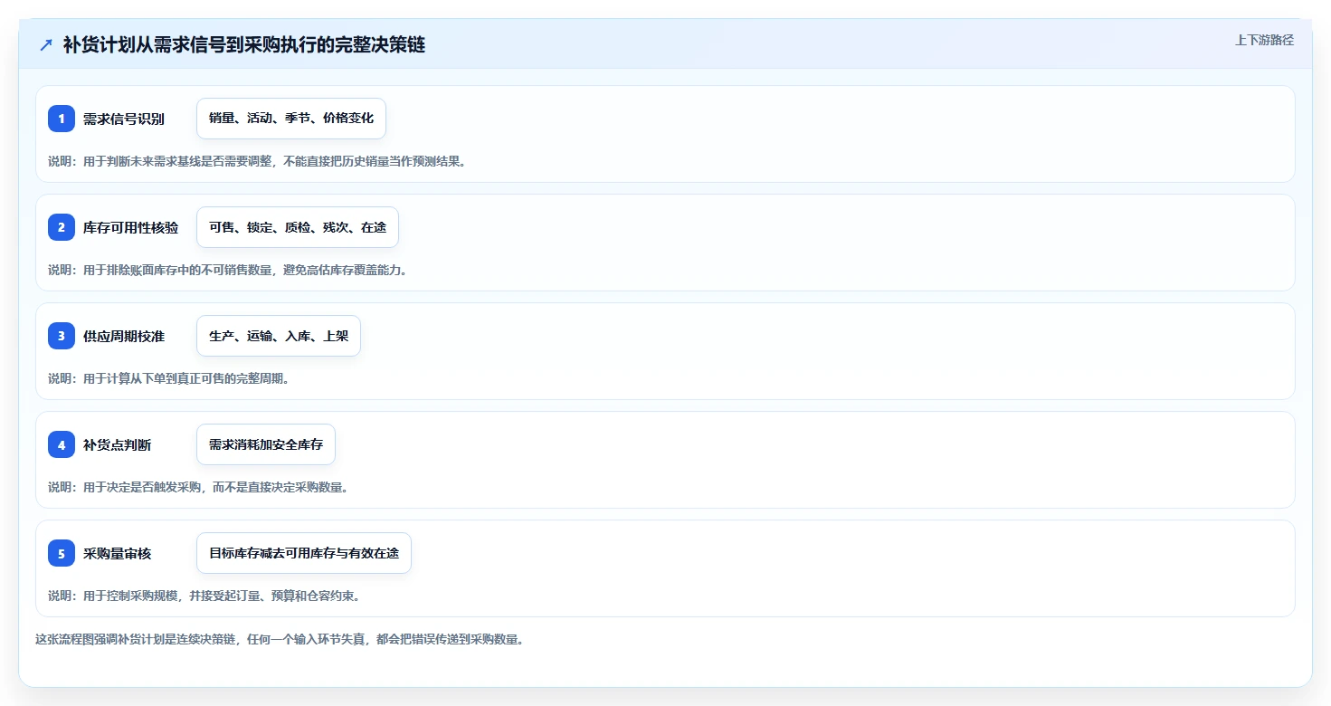Click the description about 从下单到真正可售的完整周期

click(x=168, y=378)
